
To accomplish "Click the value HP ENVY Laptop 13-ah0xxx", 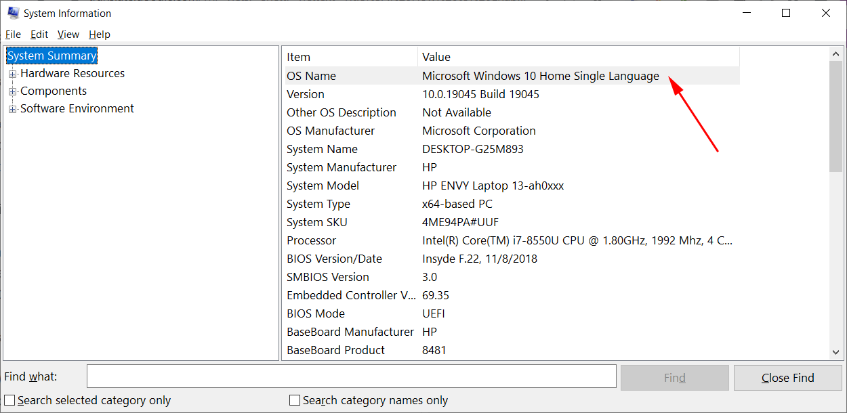I will pyautogui.click(x=493, y=186).
